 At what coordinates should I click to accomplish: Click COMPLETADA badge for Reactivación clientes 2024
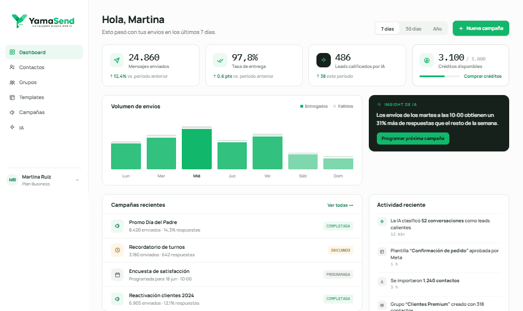[338, 299]
